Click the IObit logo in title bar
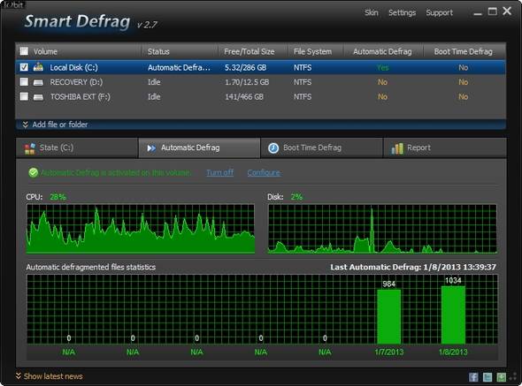 (x=13, y=4)
